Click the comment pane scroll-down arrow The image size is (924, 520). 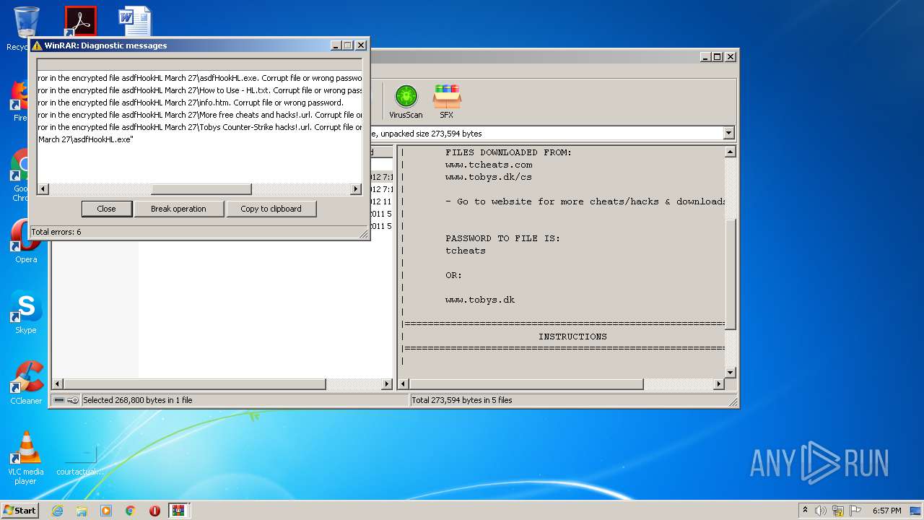(730, 373)
